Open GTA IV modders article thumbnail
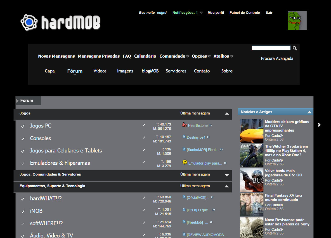The width and height of the screenshot is (331, 238). point(251,131)
